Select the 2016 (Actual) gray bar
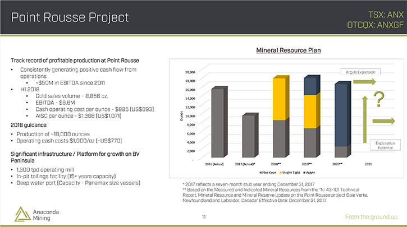 219,122
